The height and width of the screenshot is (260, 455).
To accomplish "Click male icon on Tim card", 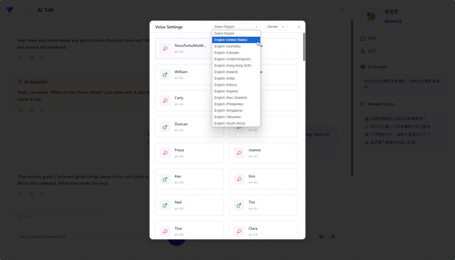I will point(239,205).
